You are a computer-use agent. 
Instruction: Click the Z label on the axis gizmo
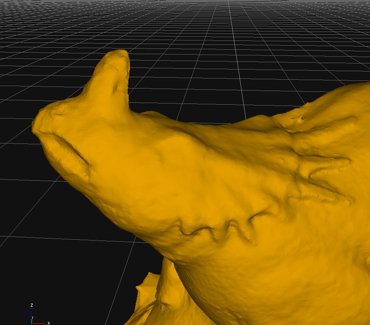point(32,305)
